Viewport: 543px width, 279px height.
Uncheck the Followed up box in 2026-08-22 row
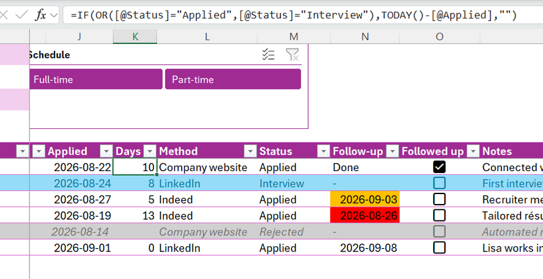point(439,167)
